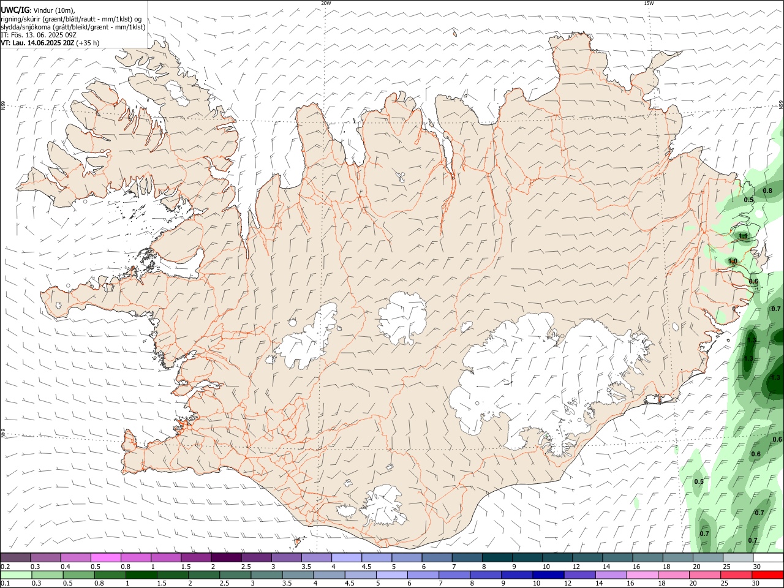Viewport: 784px width, 588px height.
Task: Click the violet swatch labeled 12 in bottom legend row
Action: pos(579,575)
